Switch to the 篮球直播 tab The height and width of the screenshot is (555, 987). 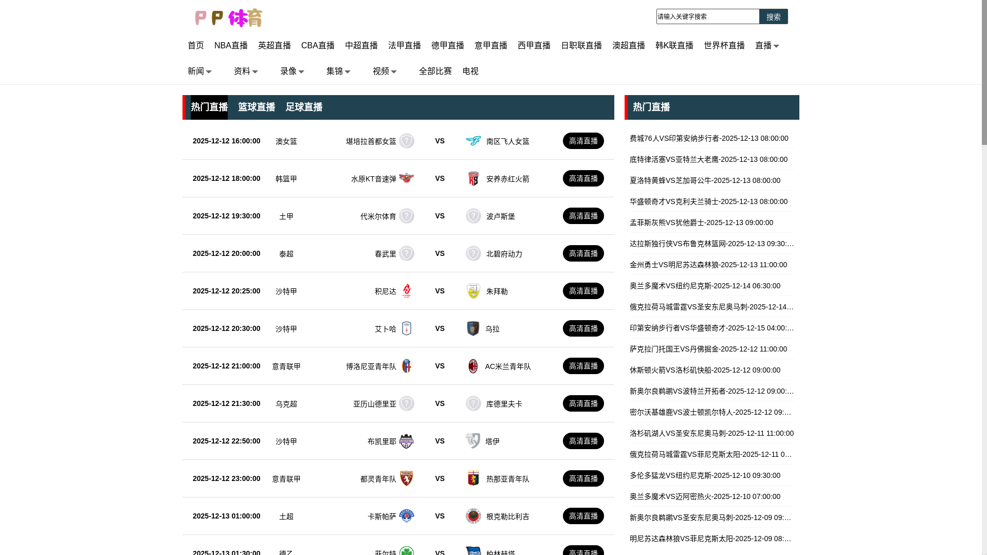257,107
